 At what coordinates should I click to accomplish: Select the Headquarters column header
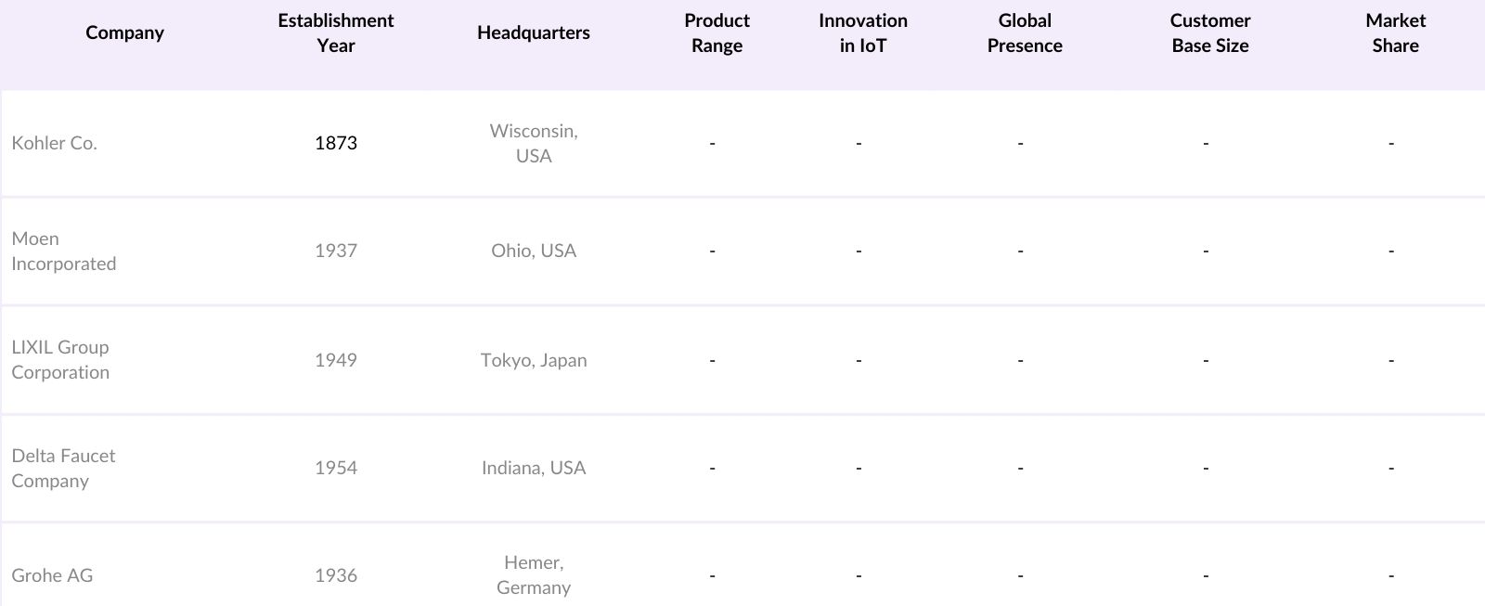(x=533, y=33)
